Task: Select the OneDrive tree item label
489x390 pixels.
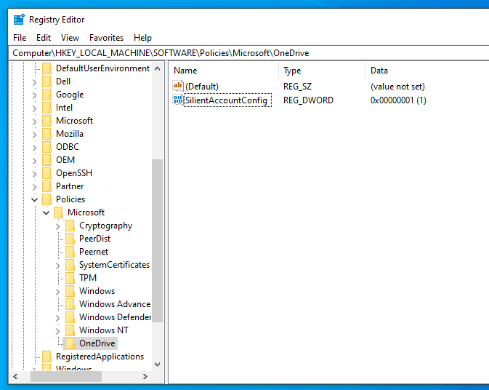Action: tap(97, 343)
